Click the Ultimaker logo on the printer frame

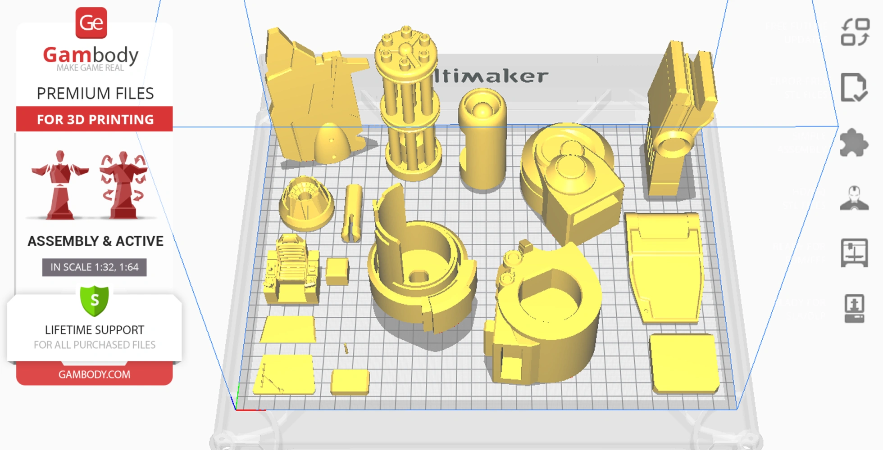click(491, 76)
